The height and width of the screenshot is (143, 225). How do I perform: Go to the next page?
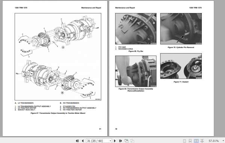pyautogui.click(x=115, y=141)
